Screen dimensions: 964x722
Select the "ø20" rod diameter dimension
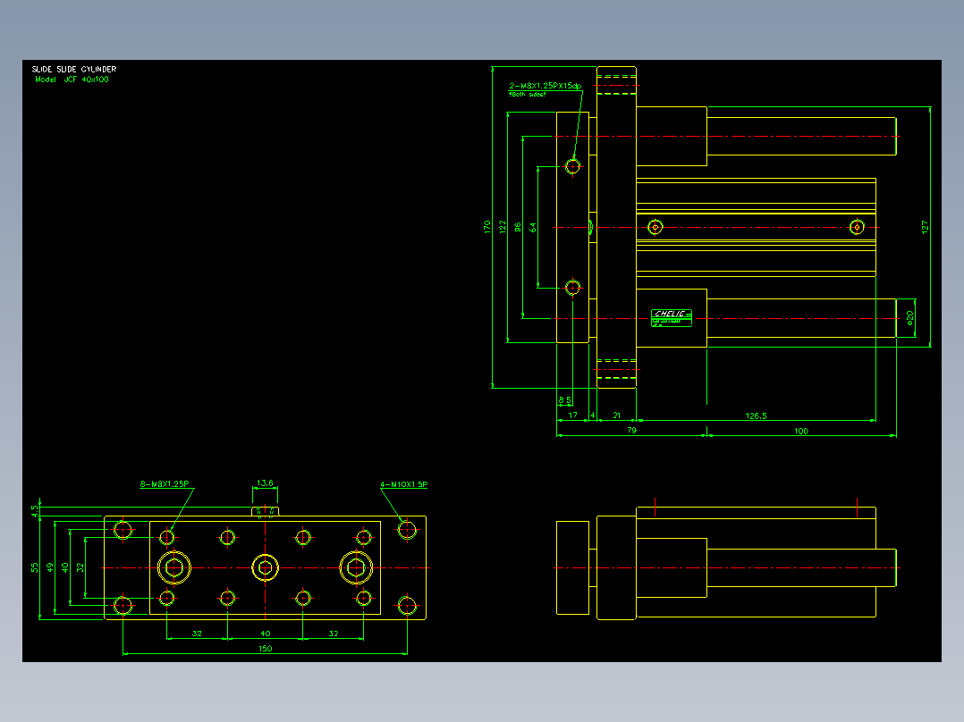coord(910,318)
